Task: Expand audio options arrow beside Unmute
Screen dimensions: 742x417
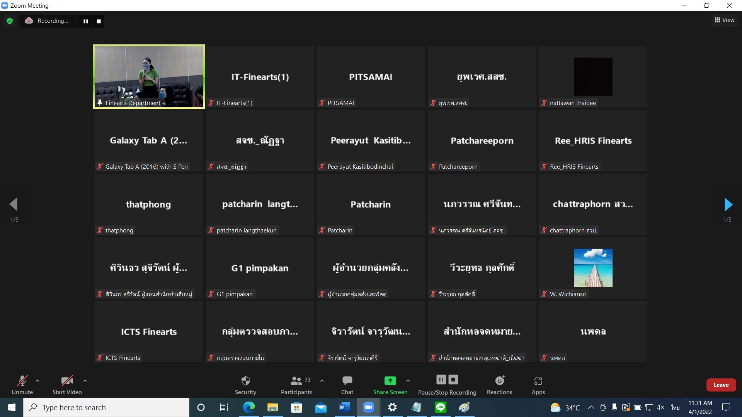Action: [x=37, y=381]
